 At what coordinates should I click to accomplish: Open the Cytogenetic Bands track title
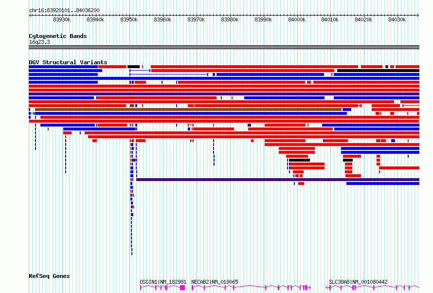[58, 36]
